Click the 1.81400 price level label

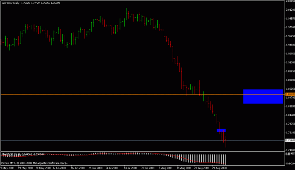pyautogui.click(x=290, y=115)
